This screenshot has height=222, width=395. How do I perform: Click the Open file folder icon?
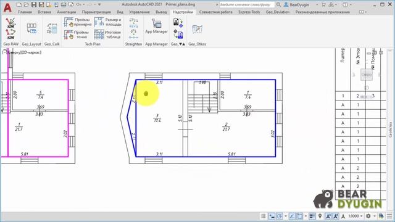pyautogui.click(x=26, y=4)
